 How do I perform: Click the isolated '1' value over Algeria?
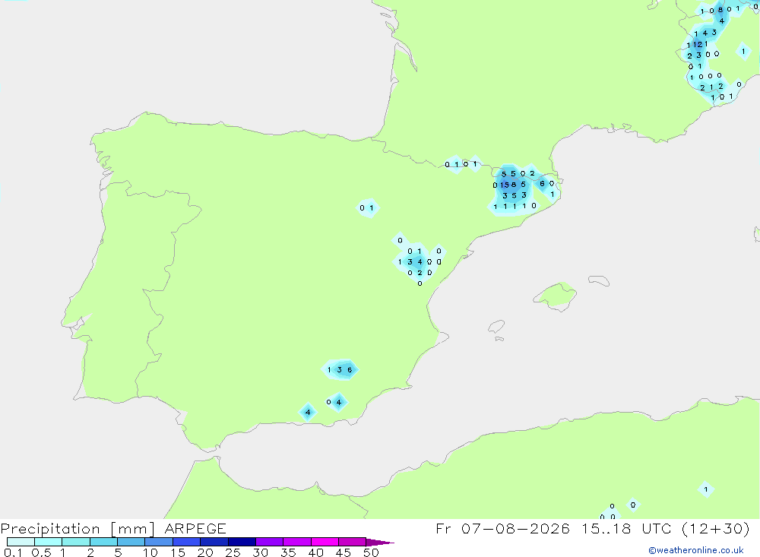(x=706, y=489)
